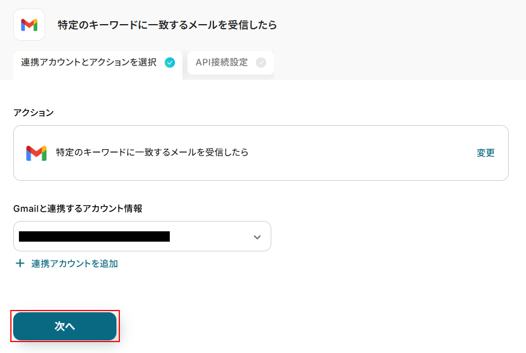Expand the account dropdown chevron arrow
Image resolution: width=526 pixels, height=353 pixels.
tap(257, 236)
